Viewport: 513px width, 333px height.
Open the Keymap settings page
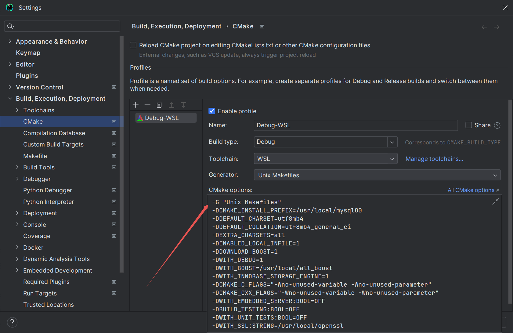(28, 53)
